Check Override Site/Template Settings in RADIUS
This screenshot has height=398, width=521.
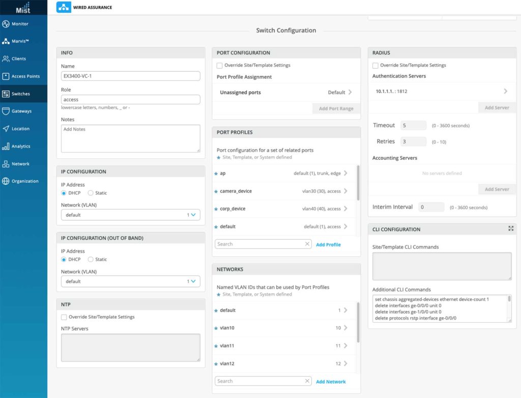[x=375, y=66]
